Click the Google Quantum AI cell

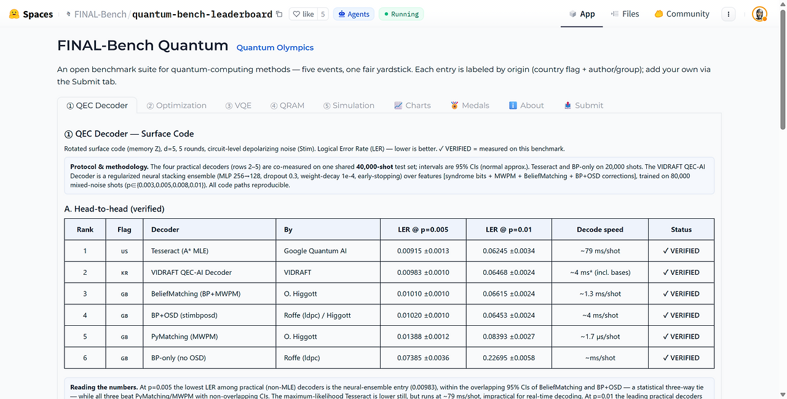coord(328,251)
